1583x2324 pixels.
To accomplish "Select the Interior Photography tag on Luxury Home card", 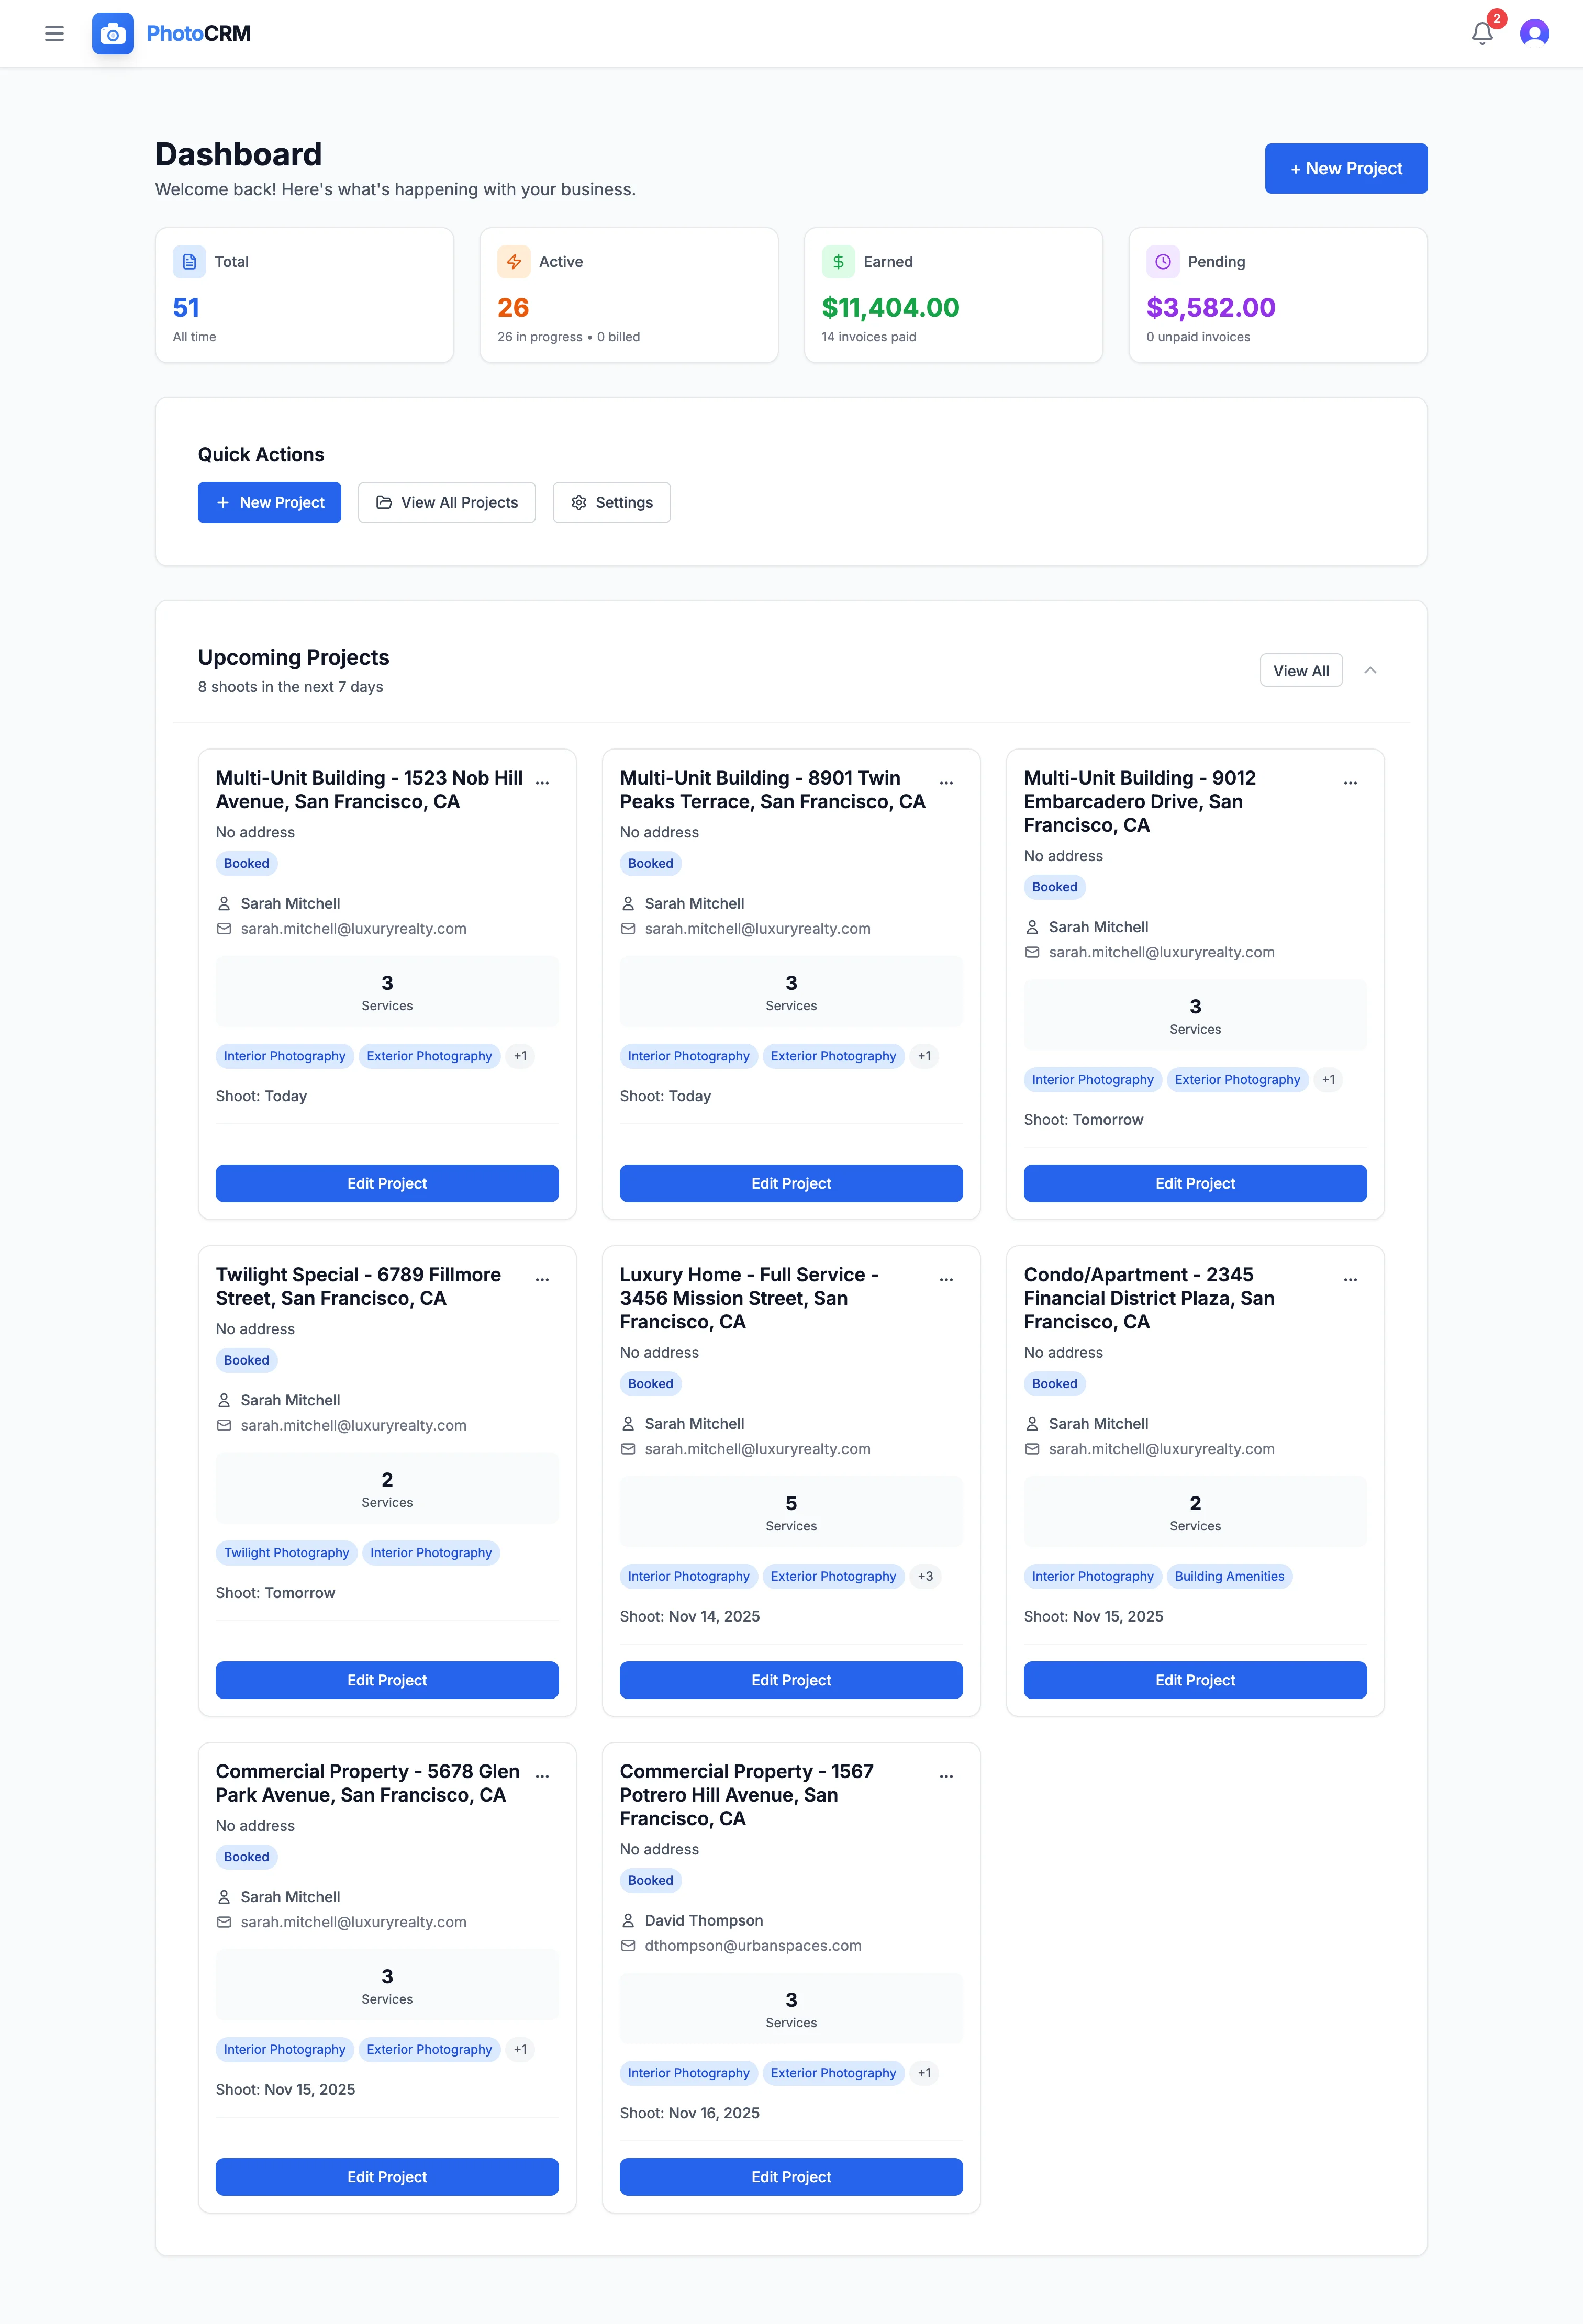I will (x=689, y=1576).
